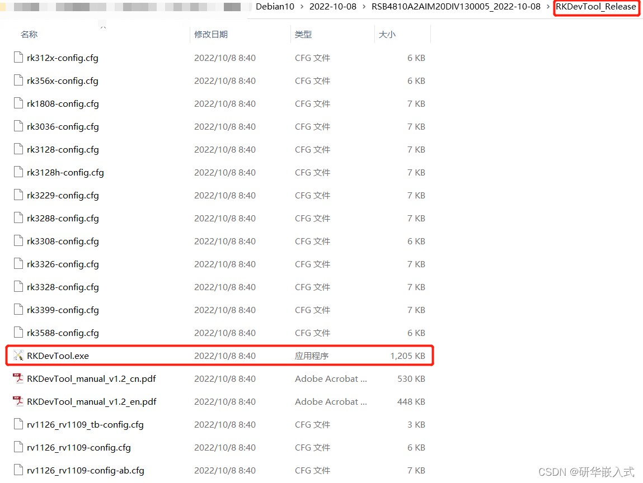Select file name rk3128h-config.cfg

pyautogui.click(x=65, y=173)
